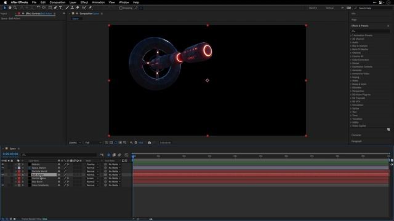Viewport: 394px width, 221px height.
Task: Open the Info panel header
Action: pyautogui.click(x=353, y=14)
